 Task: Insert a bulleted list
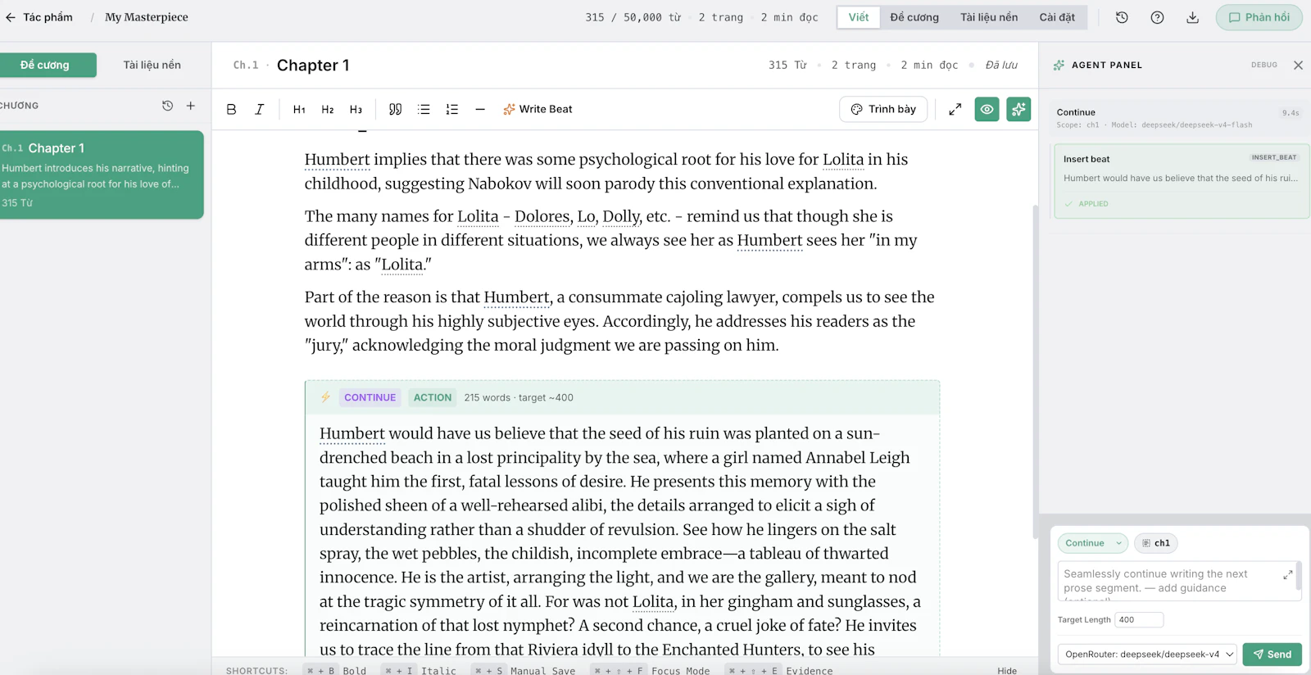click(x=424, y=109)
